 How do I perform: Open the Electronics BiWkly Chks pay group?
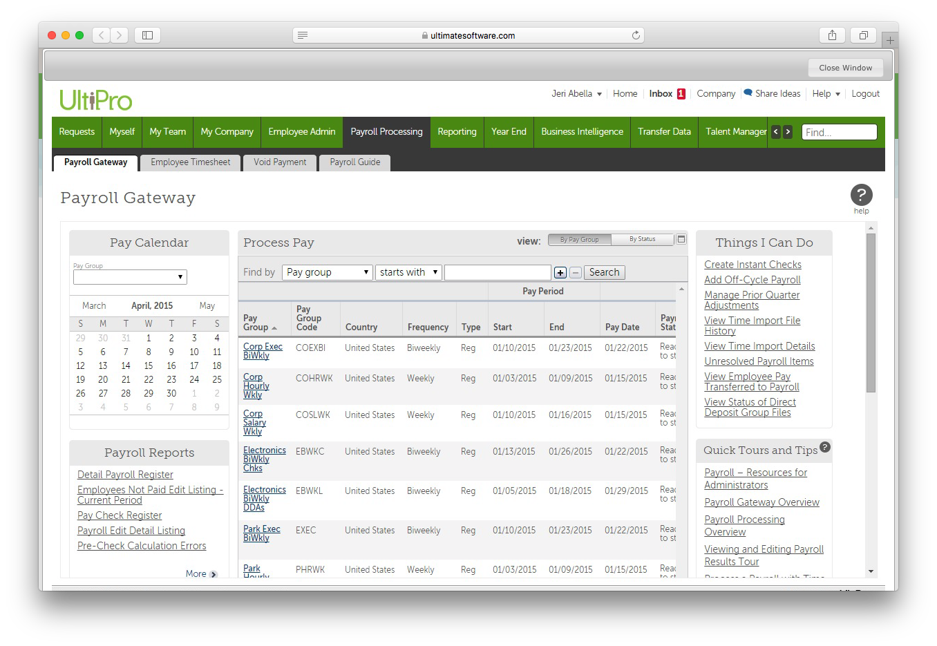tap(264, 459)
